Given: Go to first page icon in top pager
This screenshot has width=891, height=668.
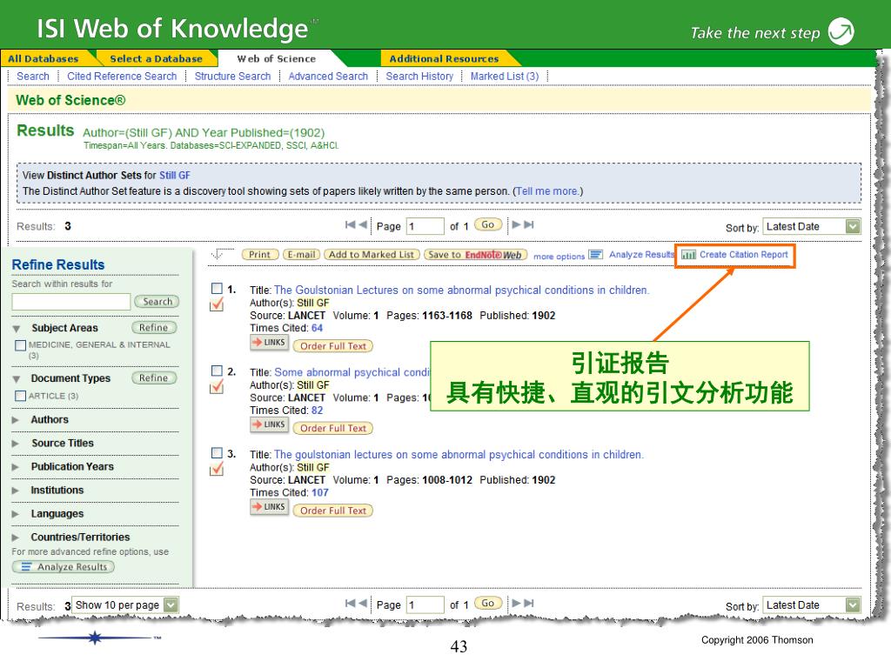Looking at the screenshot, I should (x=350, y=225).
